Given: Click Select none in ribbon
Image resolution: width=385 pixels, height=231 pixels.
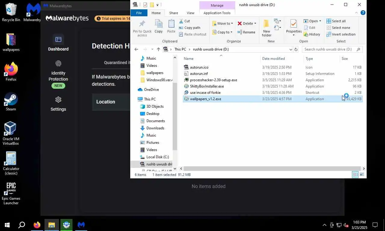Looking at the screenshot, I should point(338,28).
